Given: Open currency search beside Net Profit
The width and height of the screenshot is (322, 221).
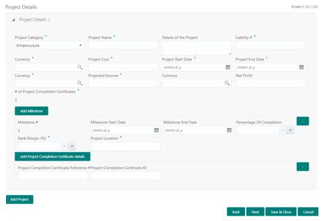Looking at the screenshot, I should [227, 83].
